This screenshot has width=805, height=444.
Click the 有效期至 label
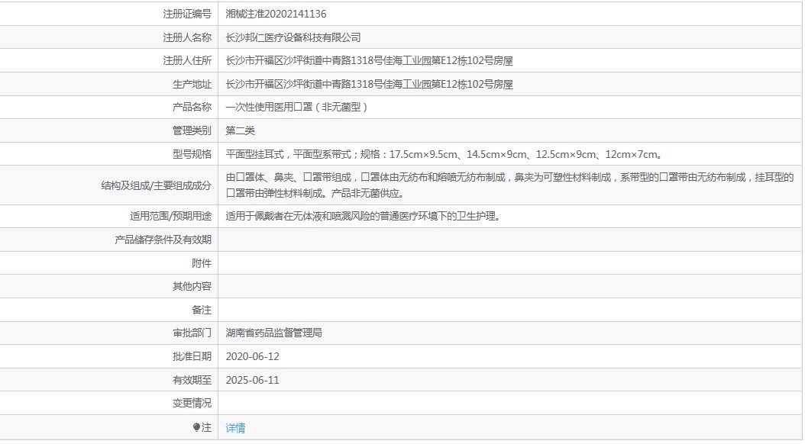click(x=192, y=380)
